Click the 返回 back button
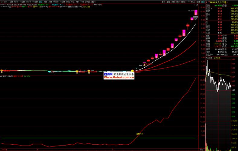The height and width of the screenshot is (151, 238). pyautogui.click(x=203, y=2)
